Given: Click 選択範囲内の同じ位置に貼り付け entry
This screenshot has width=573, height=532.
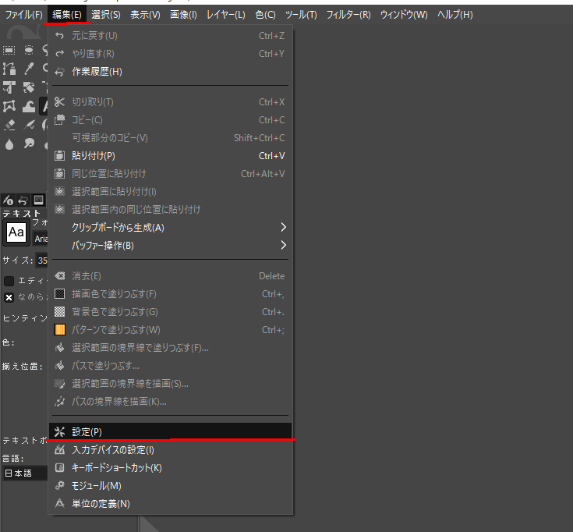Looking at the screenshot, I should coord(170,210).
